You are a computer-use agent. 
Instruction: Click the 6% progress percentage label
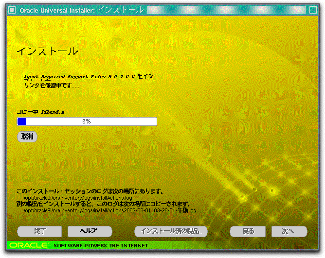[x=86, y=121]
